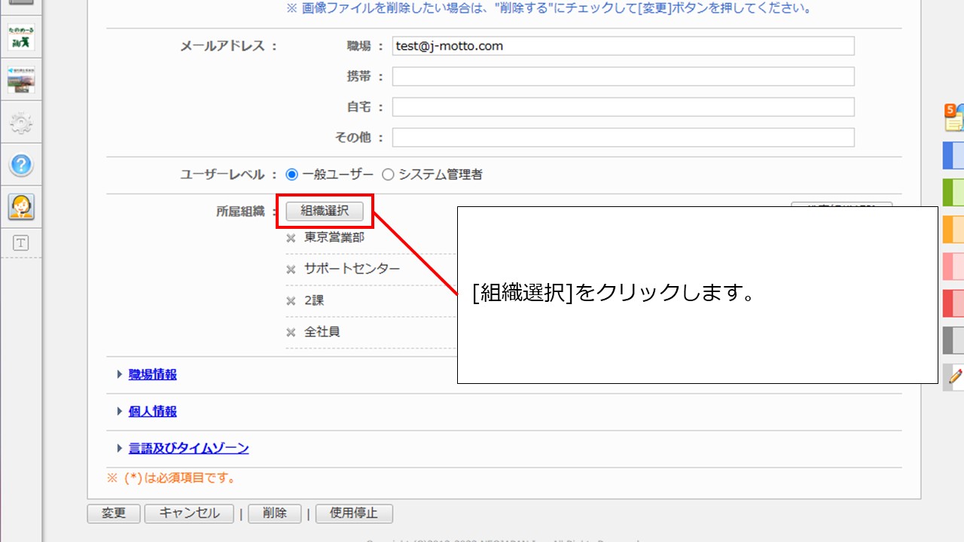Viewport: 964px width, 542px height.
Task: Click the T text icon in sidebar
Action: click(21, 242)
